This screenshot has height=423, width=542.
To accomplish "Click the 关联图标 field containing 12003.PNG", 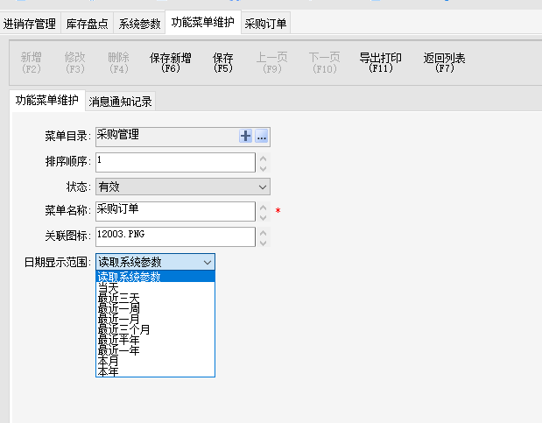I will pyautogui.click(x=175, y=236).
